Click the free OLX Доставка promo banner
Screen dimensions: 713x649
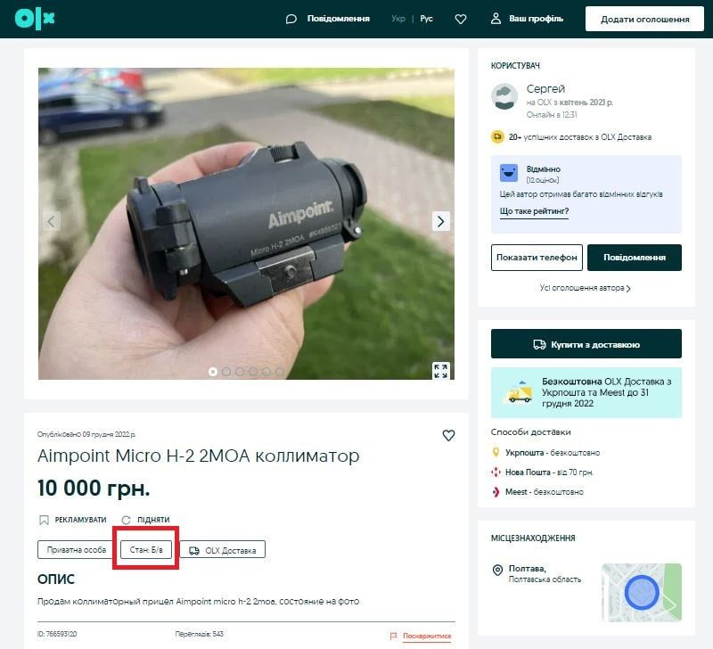[x=586, y=392]
